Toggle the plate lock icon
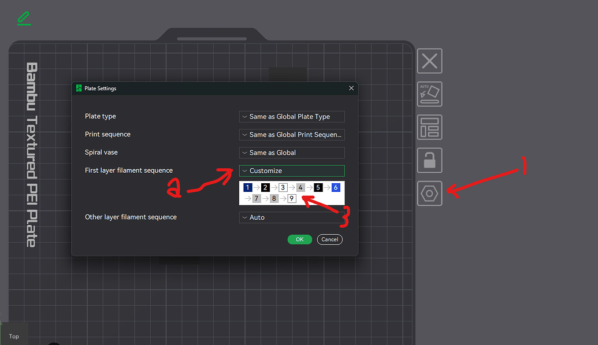 [x=429, y=160]
